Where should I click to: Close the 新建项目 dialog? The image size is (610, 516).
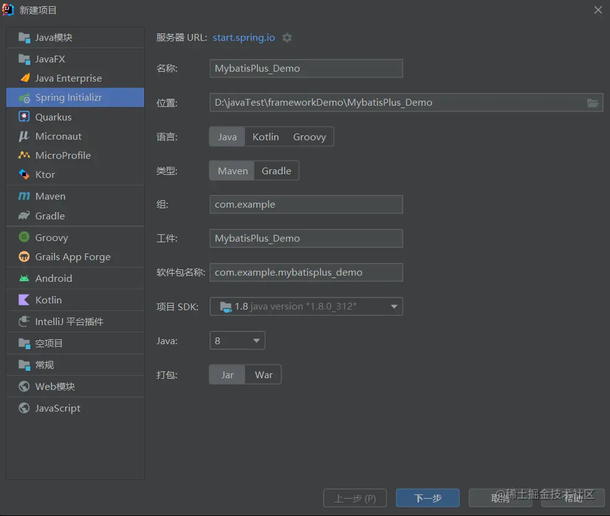click(x=598, y=10)
